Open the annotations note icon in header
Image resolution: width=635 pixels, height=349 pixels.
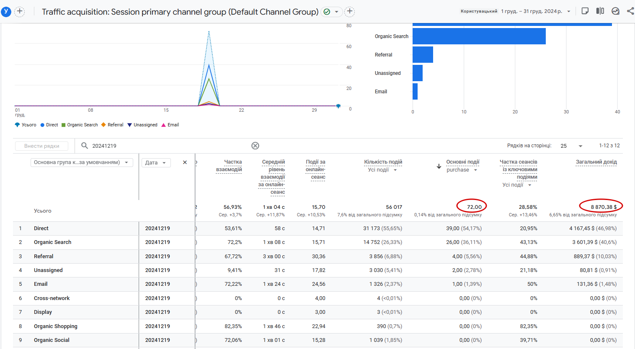[585, 11]
